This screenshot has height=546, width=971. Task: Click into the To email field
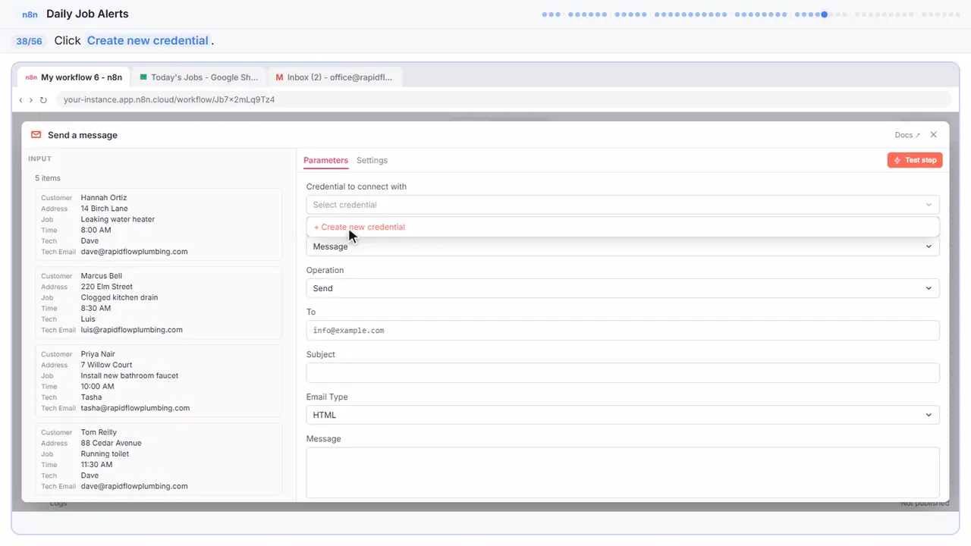coord(623,331)
